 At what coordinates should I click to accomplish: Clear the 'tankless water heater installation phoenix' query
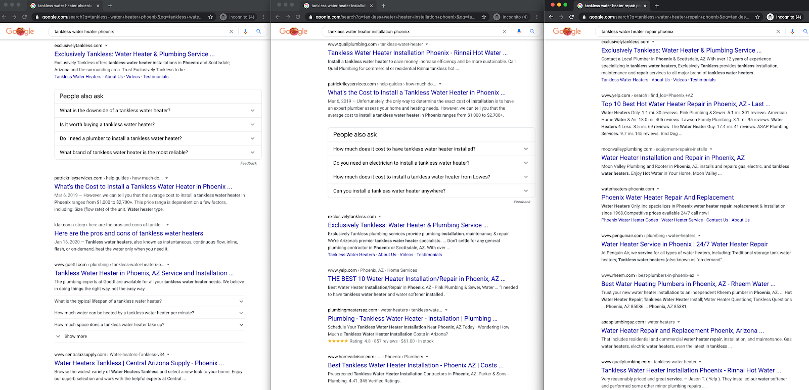[x=504, y=31]
